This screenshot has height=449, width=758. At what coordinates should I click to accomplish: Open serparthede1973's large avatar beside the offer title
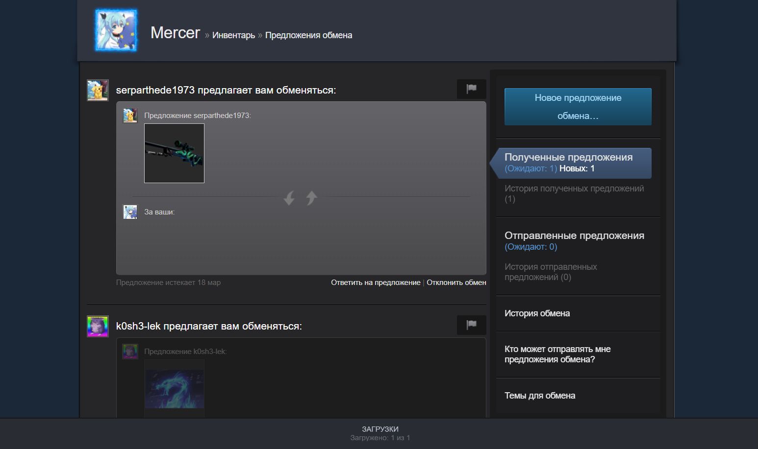point(98,90)
